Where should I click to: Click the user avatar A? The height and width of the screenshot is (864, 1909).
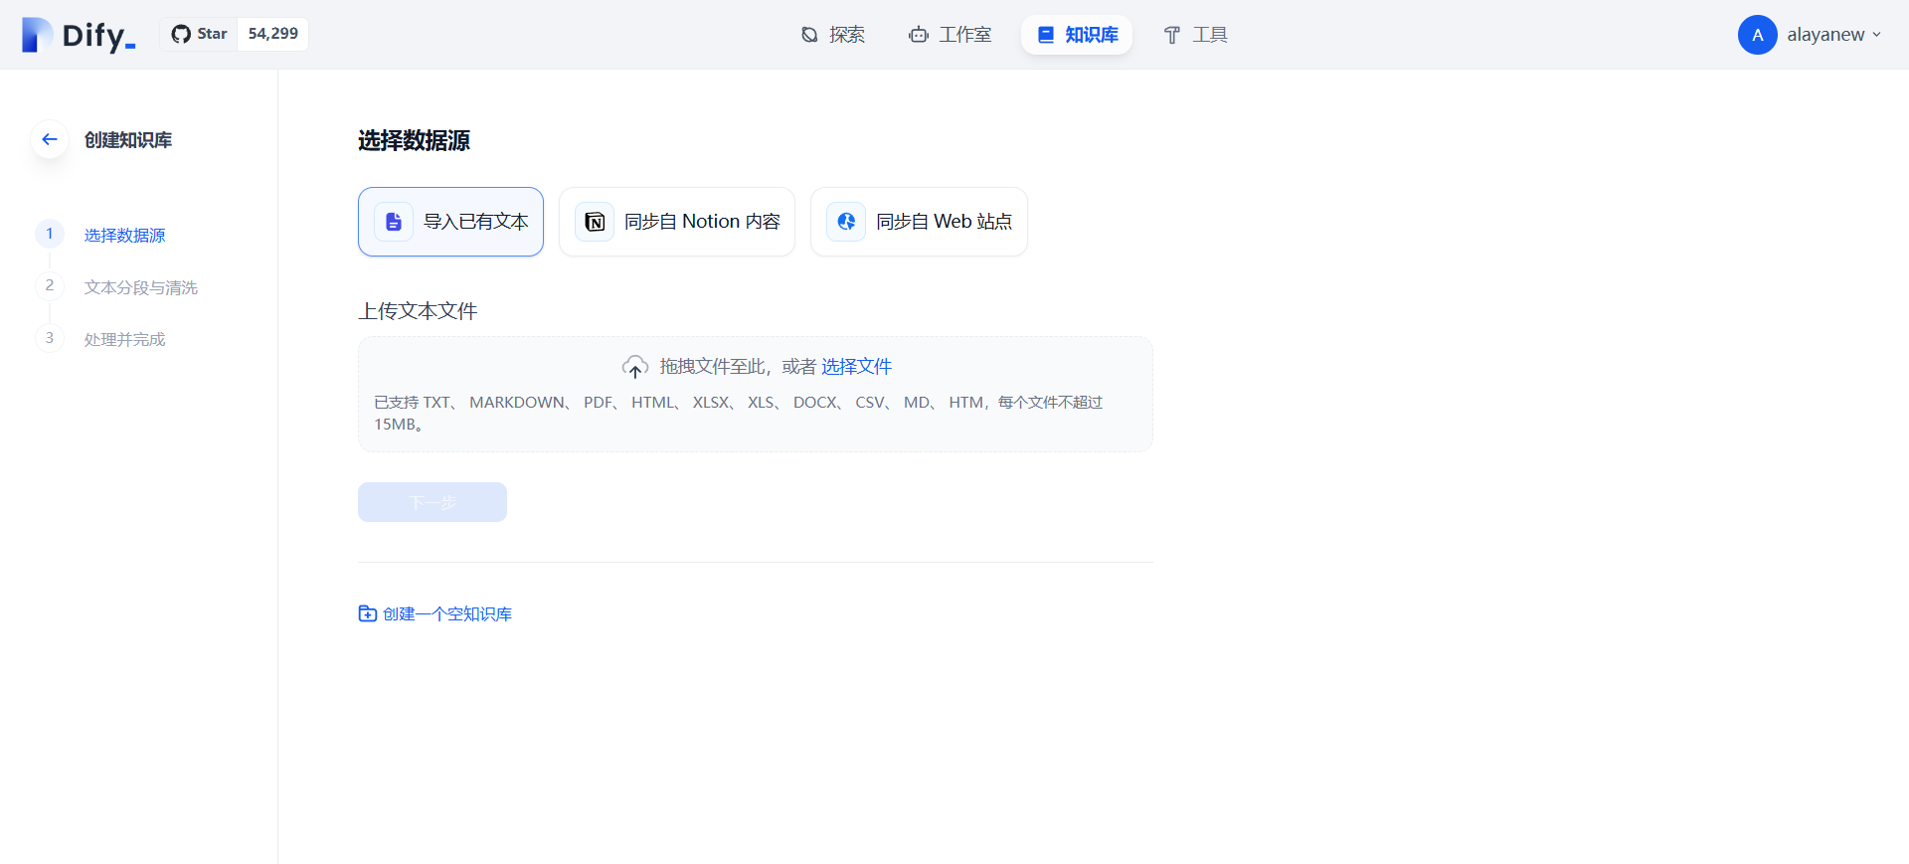tap(1757, 35)
